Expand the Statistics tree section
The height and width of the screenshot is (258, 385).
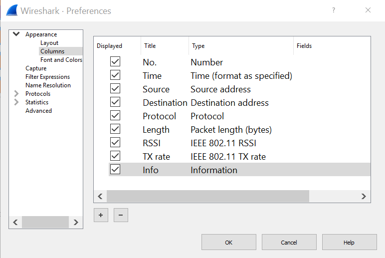16,102
